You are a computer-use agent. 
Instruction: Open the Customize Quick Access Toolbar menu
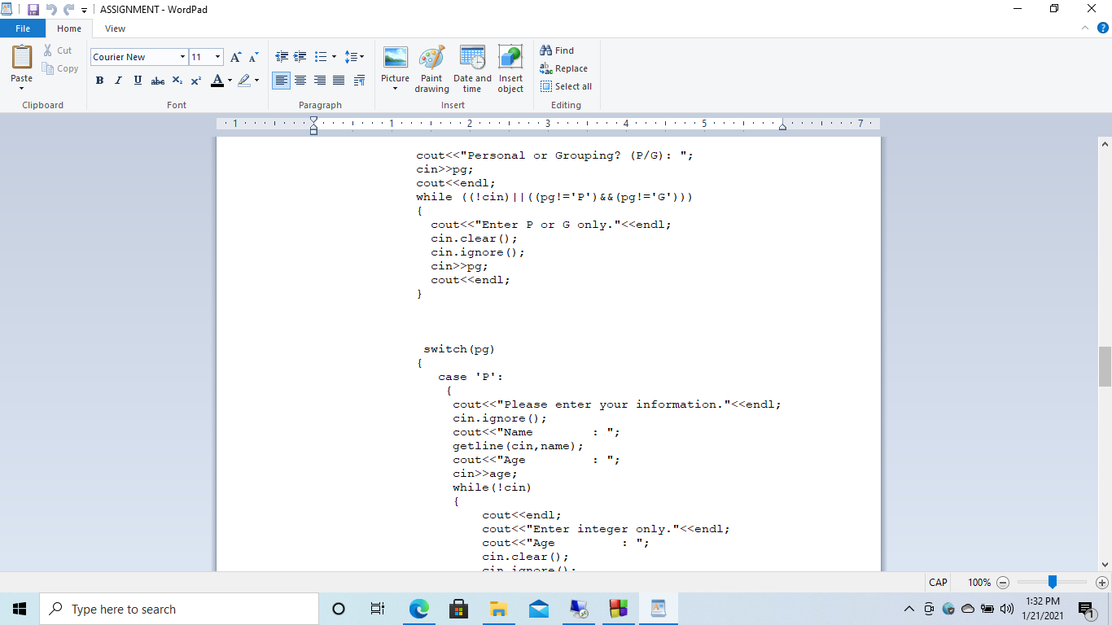point(84,10)
